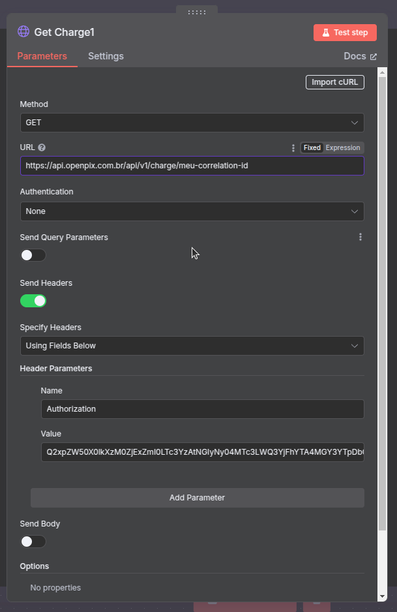The image size is (397, 612).
Task: Click the URL help question mark icon
Action: [42, 148]
